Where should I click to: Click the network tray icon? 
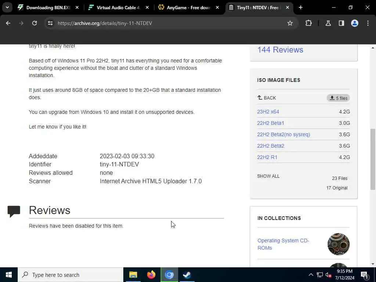[x=320, y=275]
